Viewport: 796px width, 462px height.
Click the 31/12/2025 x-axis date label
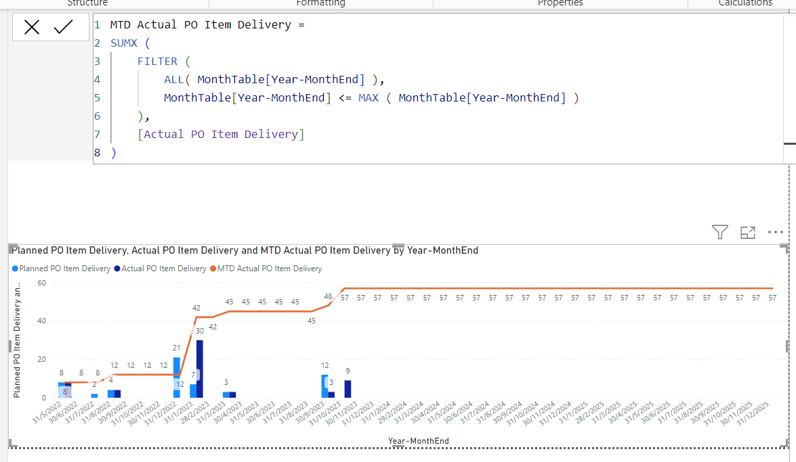pyautogui.click(x=753, y=413)
